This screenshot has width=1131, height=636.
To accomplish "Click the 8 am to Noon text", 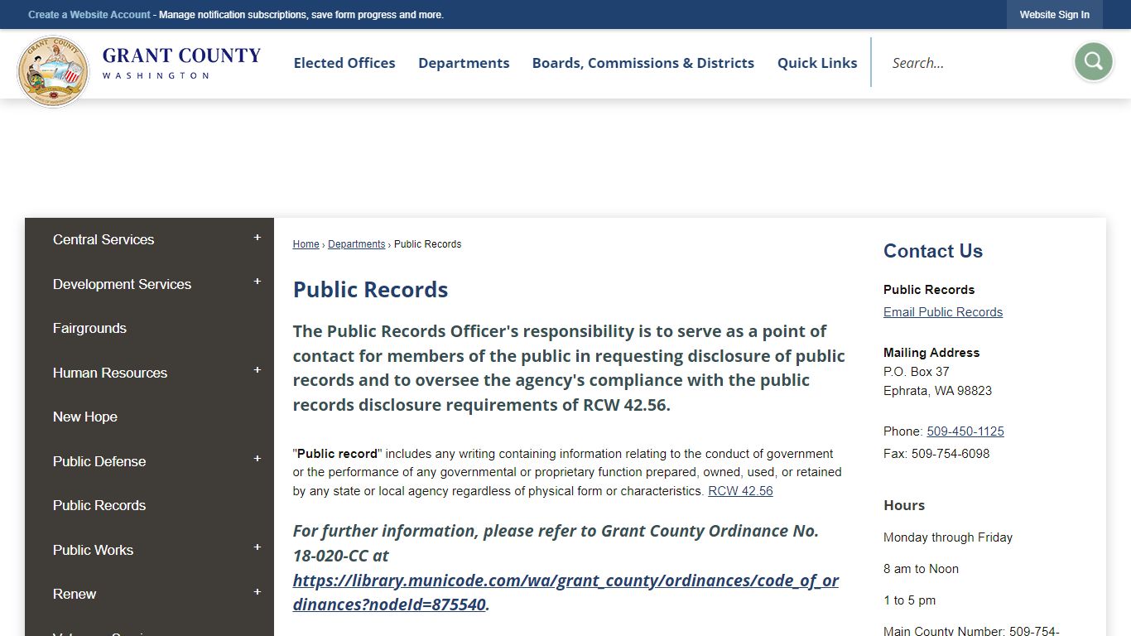I will pyautogui.click(x=921, y=569).
